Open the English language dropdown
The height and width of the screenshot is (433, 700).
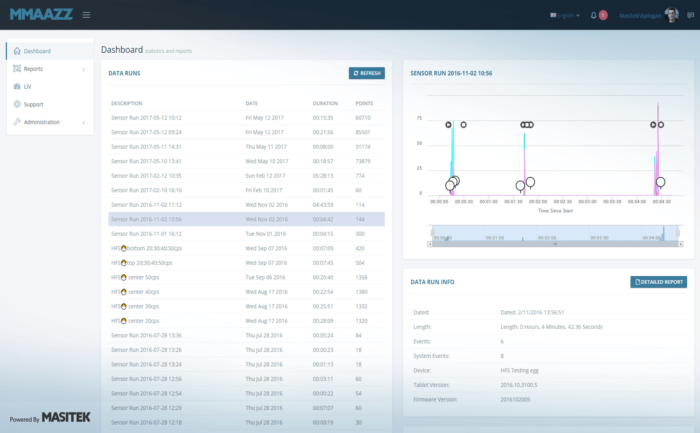tap(565, 15)
